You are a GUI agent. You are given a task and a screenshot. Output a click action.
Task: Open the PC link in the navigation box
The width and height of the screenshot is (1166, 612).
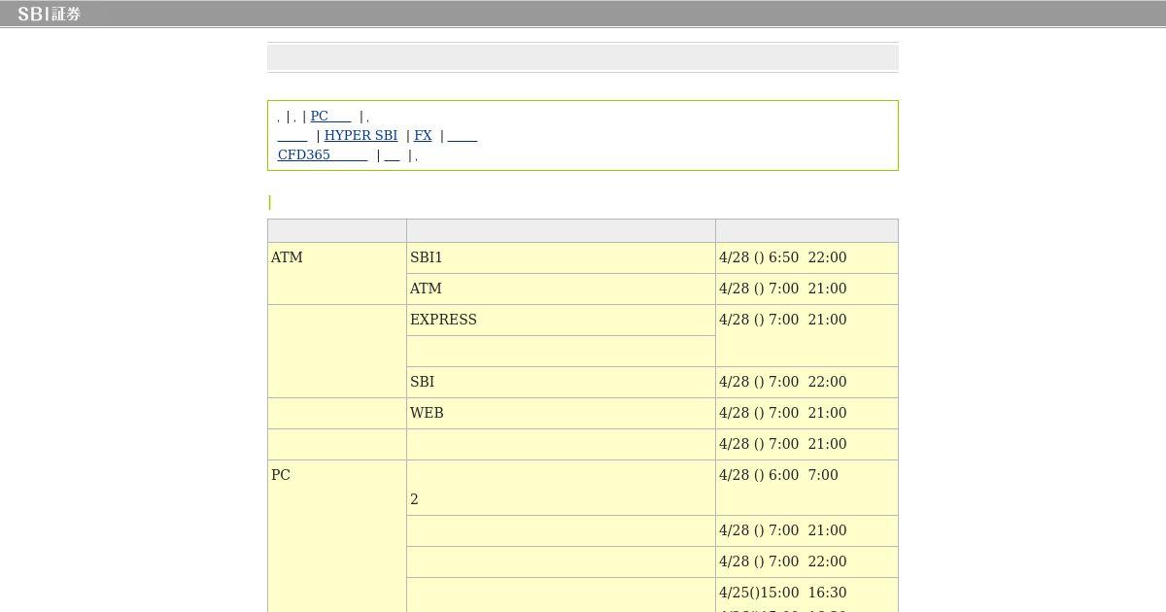click(x=330, y=116)
